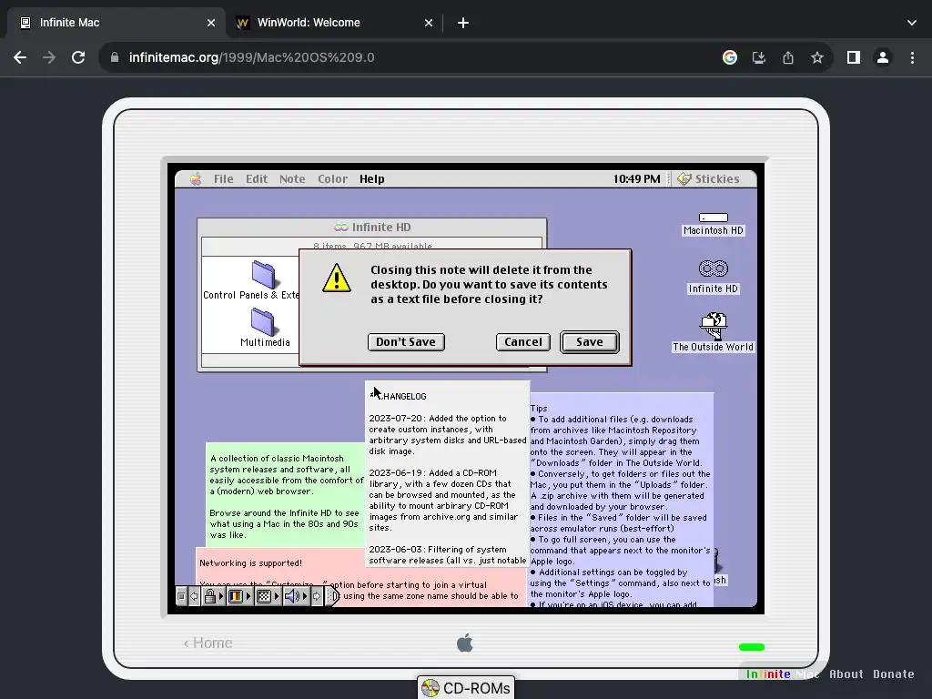Click the Don't Save button
Viewport: 932px width, 699px height.
(406, 342)
